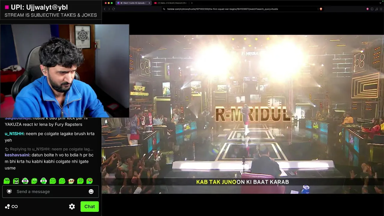Click the pink icon in browser toolbar
Screen dimensions: 384x216
tap(367, 9)
